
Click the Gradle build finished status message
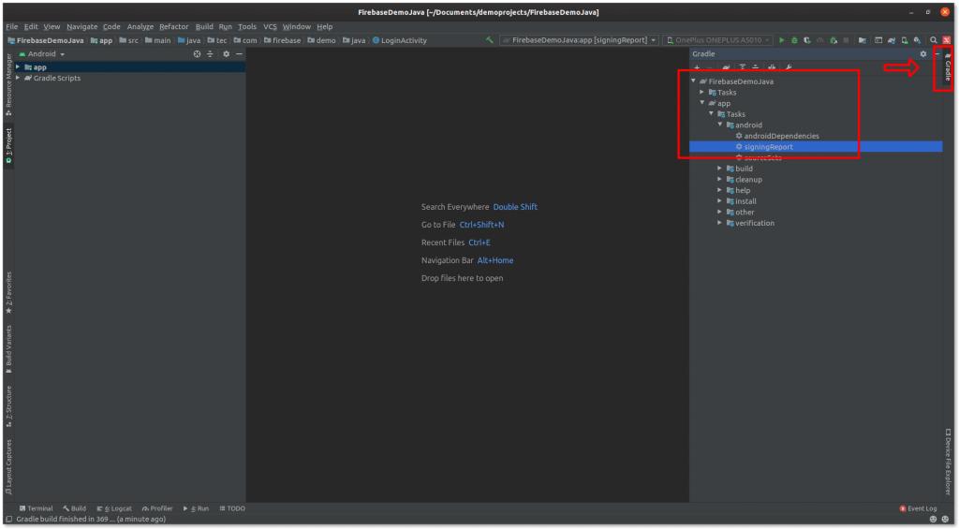tap(91, 520)
